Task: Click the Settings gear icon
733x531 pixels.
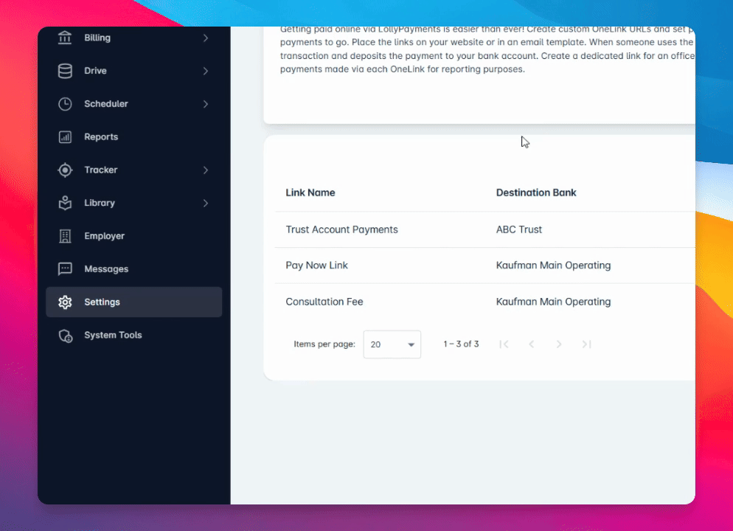Action: [x=65, y=302]
